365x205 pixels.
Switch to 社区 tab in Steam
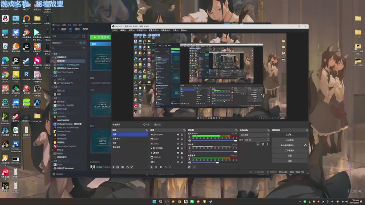(x=77, y=29)
